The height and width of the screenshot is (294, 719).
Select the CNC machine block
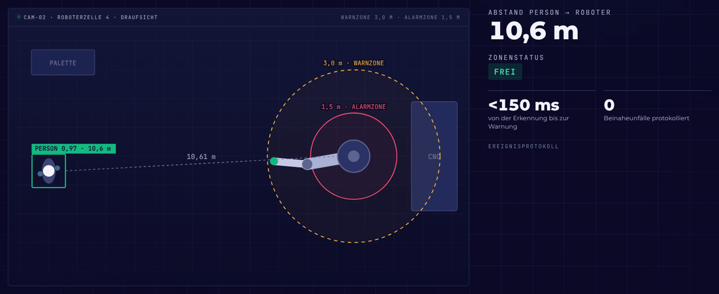coord(434,156)
